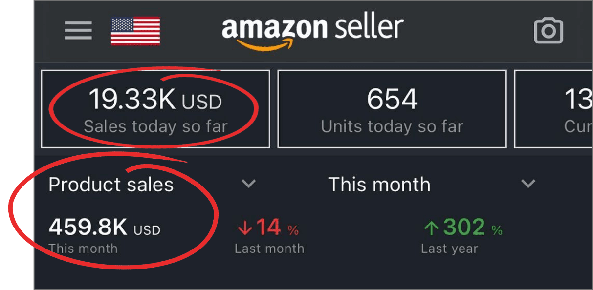Select the Product sales metric label
Screen dimensions: 593x290
click(111, 185)
